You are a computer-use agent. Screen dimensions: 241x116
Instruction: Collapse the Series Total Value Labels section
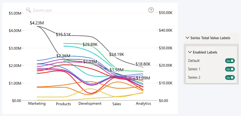pyautogui.click(x=187, y=38)
